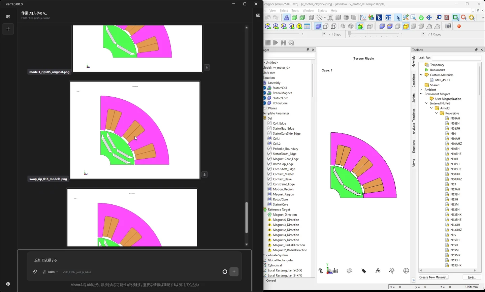Click the Create New Material button
Image resolution: width=485 pixels, height=292 pixels.
click(433, 277)
